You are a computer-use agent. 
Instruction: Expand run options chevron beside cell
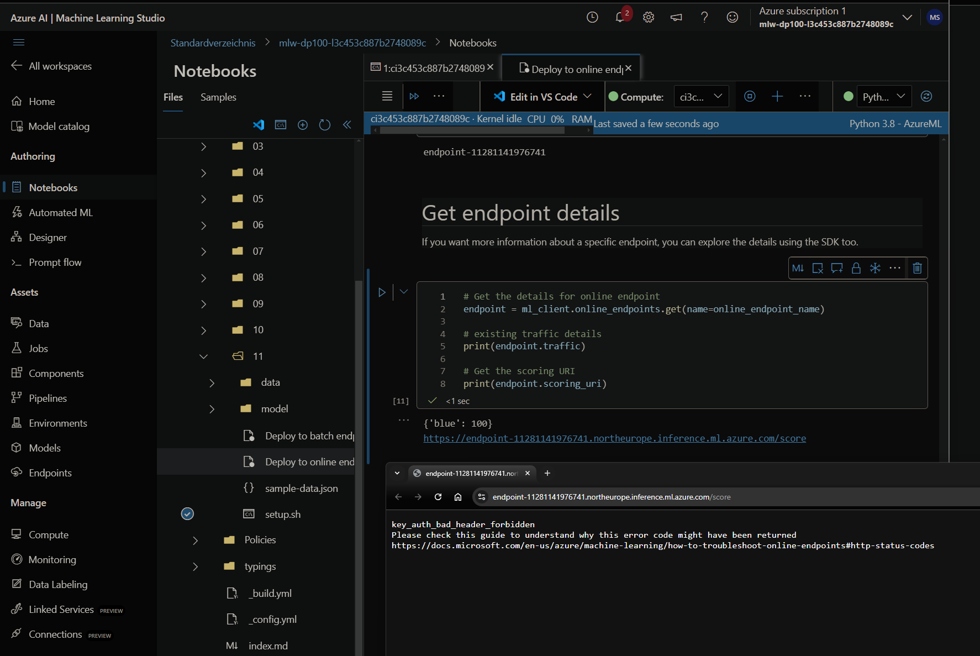pyautogui.click(x=404, y=292)
